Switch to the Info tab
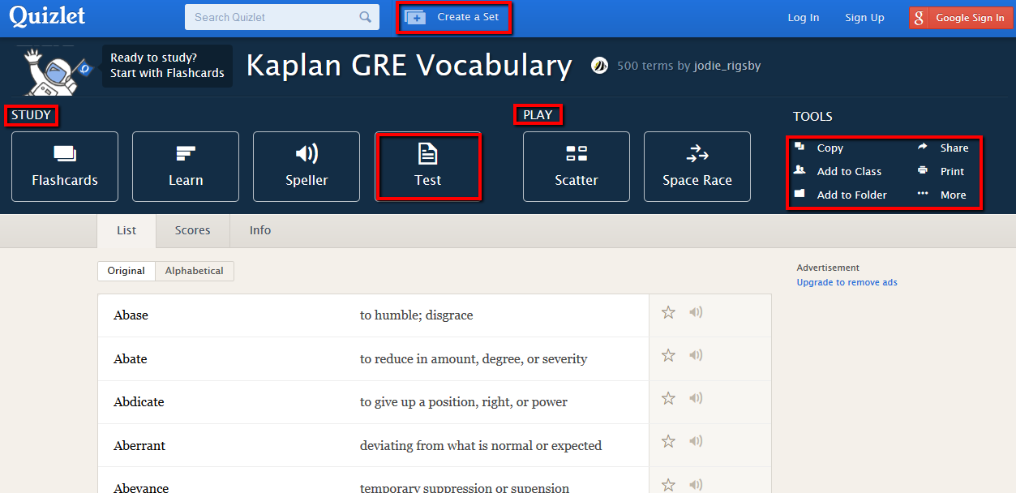 click(x=260, y=231)
